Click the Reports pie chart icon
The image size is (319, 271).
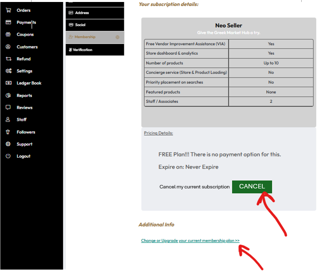8,95
